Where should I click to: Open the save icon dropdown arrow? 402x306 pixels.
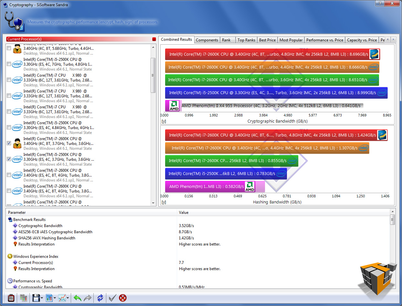click(x=42, y=298)
